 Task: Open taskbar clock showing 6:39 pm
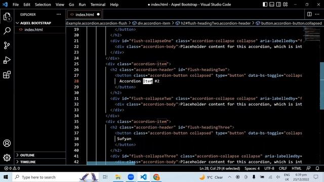301,177
